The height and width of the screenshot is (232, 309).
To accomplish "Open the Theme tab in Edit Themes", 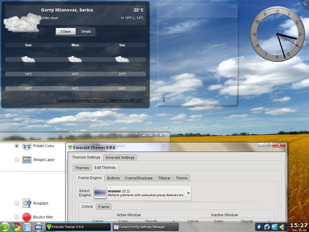I will (x=182, y=178).
